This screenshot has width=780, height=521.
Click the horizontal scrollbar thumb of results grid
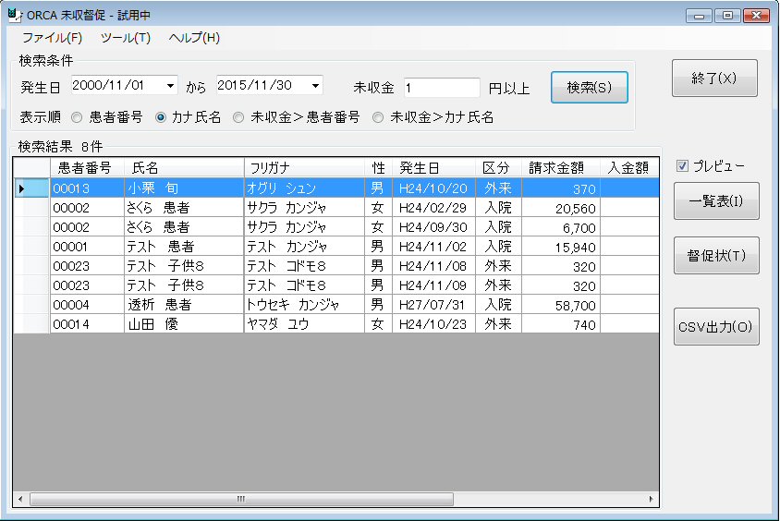coord(241,499)
